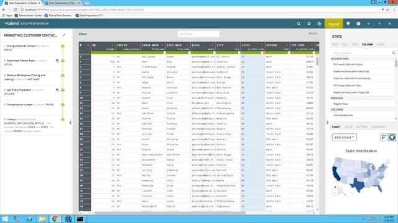Toggle step 2 Keep these Filtered Rows
398x223 pixels.
[x=63, y=61]
